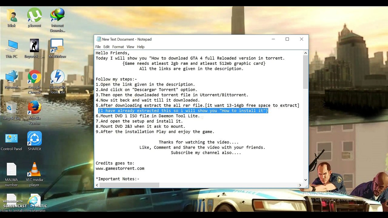
Task: Click the line "9.After the installation Play and enjoy the game."
Action: 155,132
